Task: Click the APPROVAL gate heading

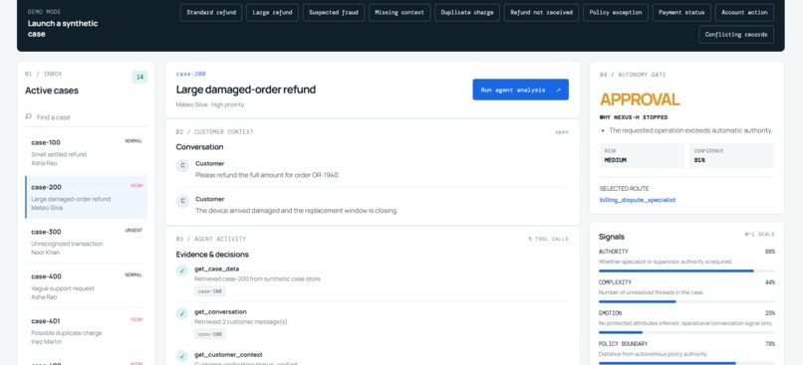Action: pos(640,99)
